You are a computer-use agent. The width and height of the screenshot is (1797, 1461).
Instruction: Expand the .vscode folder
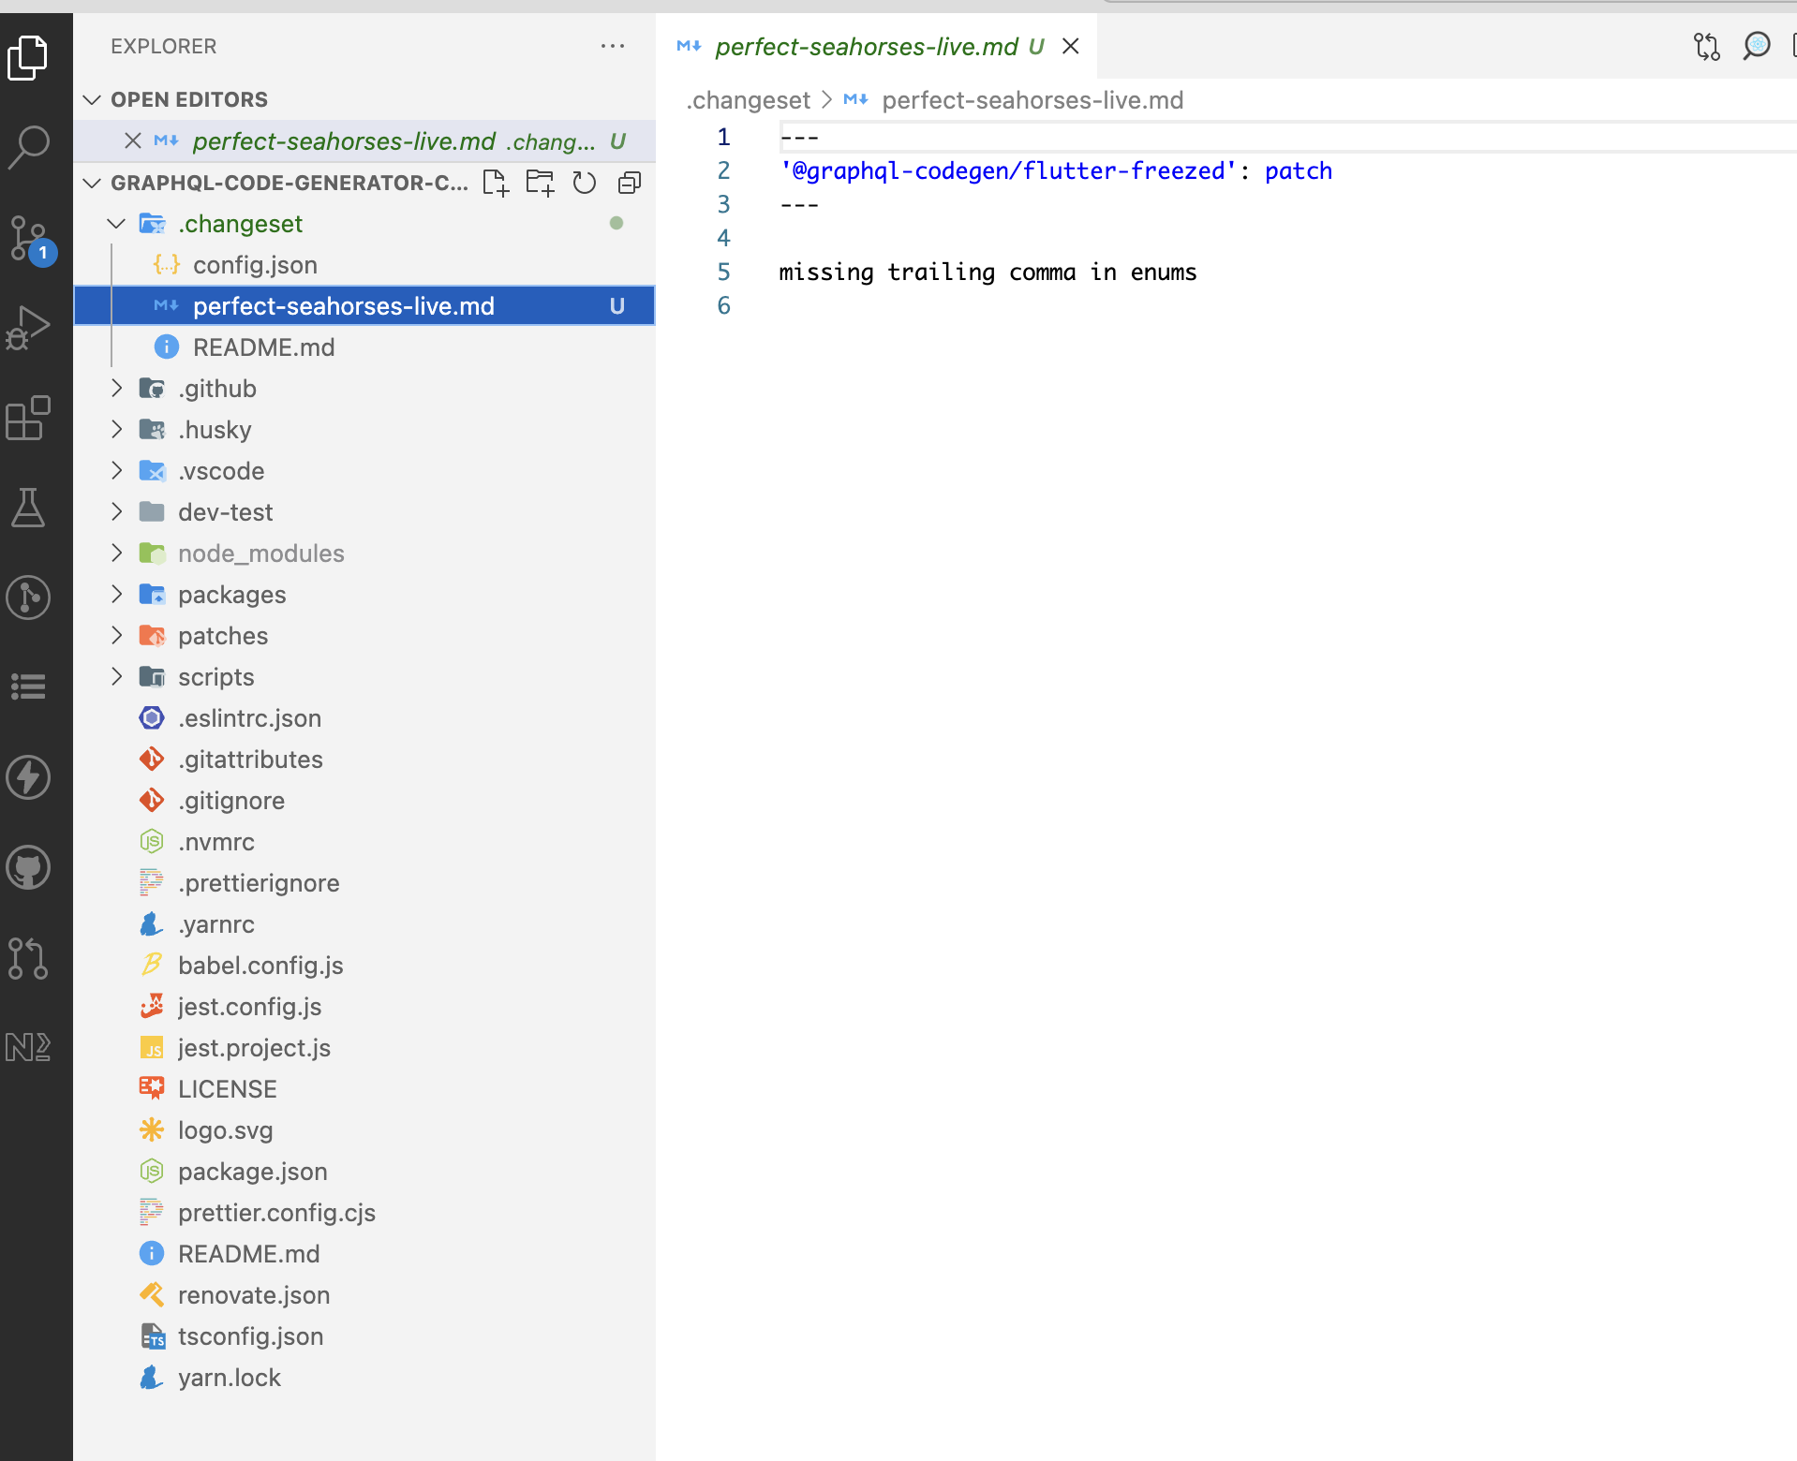coord(116,471)
